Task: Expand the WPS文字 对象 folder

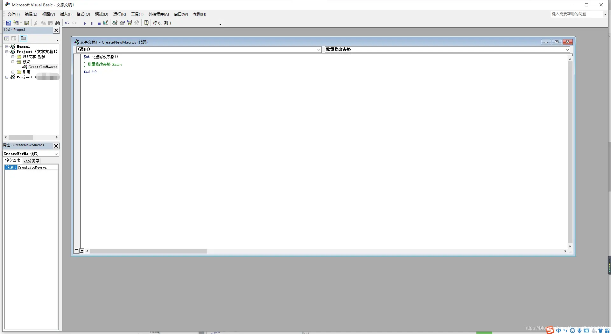Action: pos(13,57)
